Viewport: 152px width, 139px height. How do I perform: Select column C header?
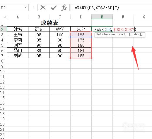pos(60,17)
